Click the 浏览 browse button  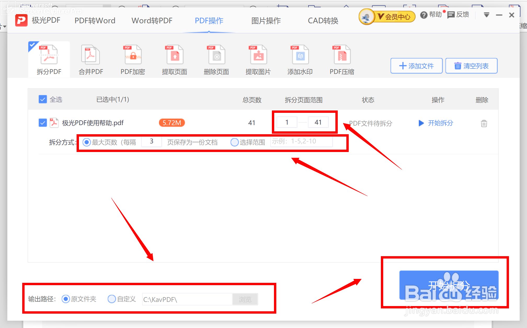(x=245, y=299)
